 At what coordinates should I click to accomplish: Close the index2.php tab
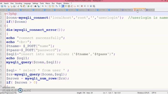(144, 10)
